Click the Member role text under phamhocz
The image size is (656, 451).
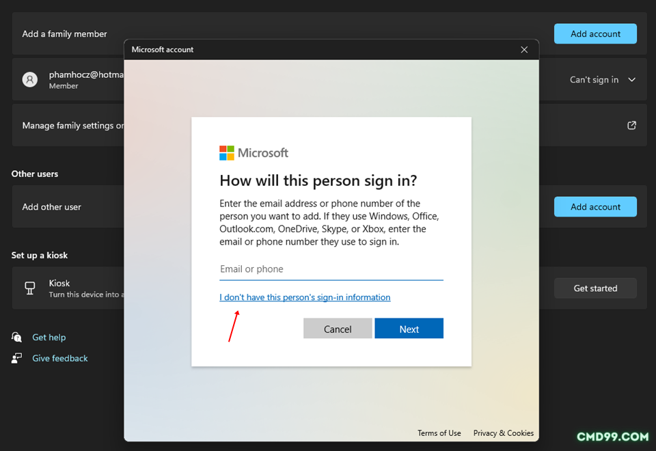tap(63, 86)
